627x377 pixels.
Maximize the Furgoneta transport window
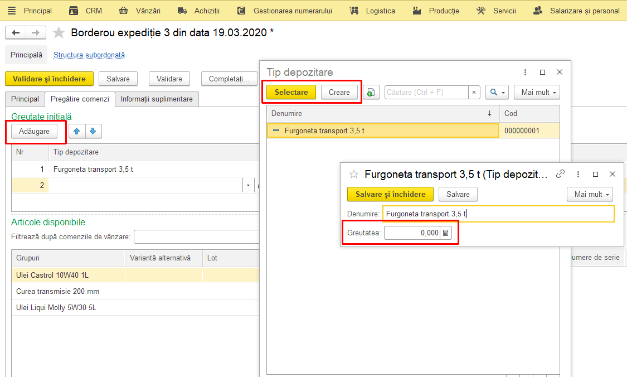click(595, 174)
